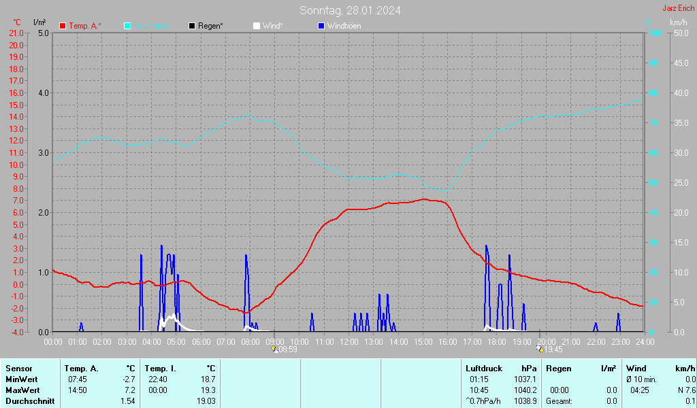Click the 'Ø 10 min.' wind label

tap(642, 379)
